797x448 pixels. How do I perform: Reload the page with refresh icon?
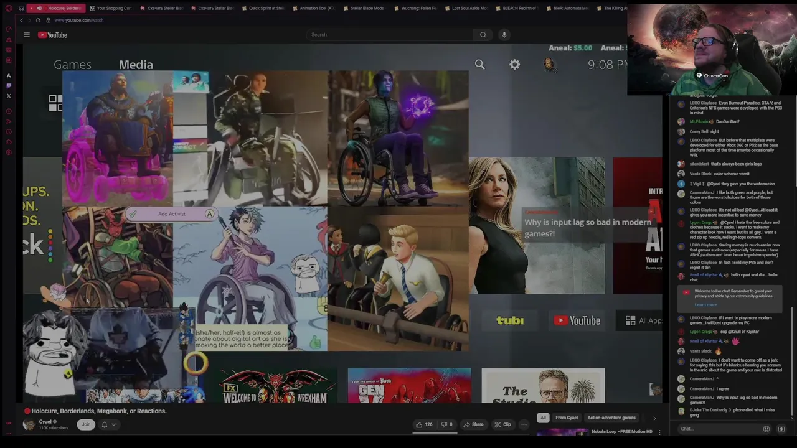38,20
